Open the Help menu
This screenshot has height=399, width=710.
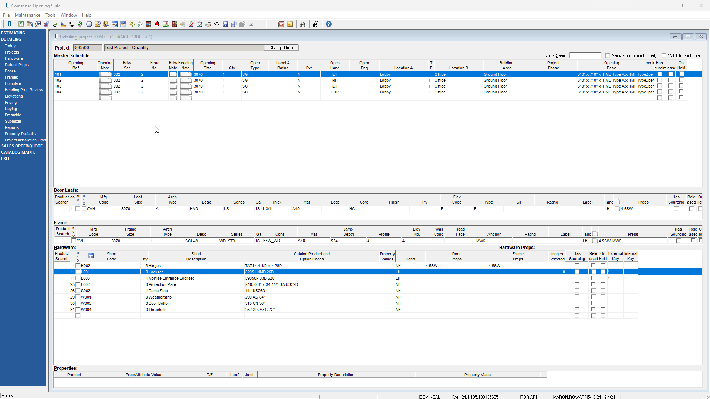[x=87, y=15]
